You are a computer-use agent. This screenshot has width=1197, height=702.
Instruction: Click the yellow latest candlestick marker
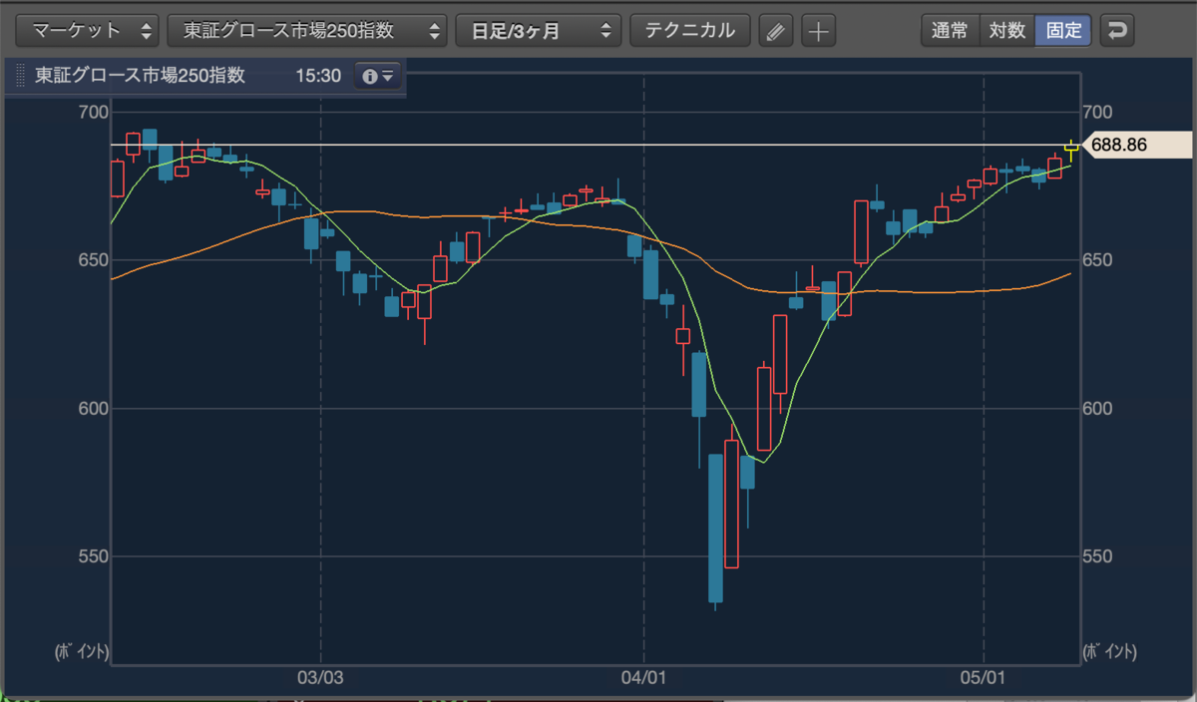point(1072,148)
